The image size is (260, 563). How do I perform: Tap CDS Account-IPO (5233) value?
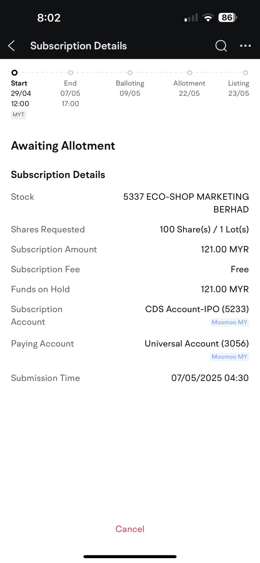(197, 309)
